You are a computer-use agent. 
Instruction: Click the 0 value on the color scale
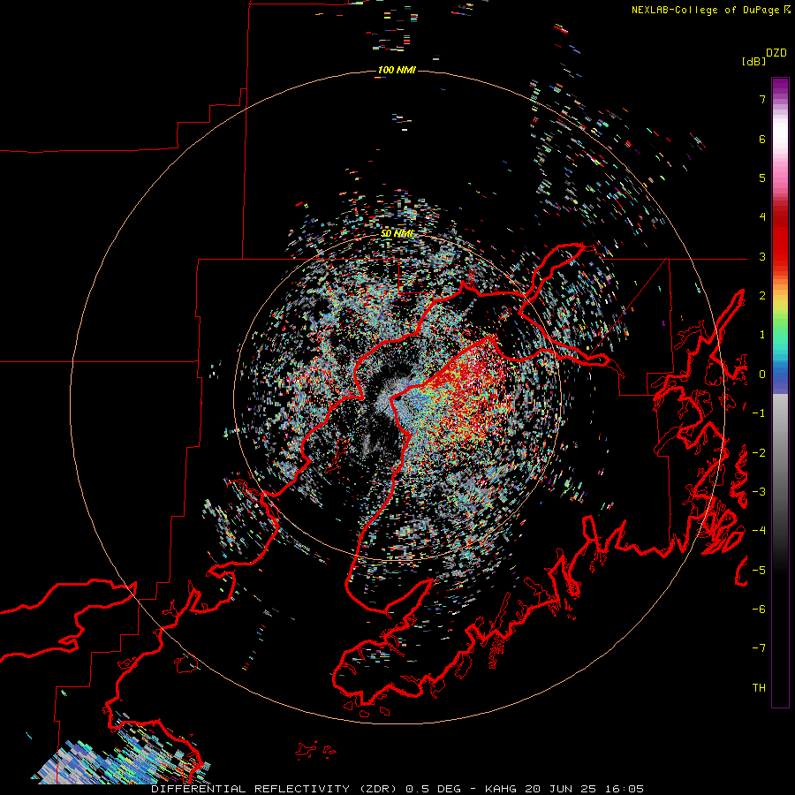click(762, 375)
